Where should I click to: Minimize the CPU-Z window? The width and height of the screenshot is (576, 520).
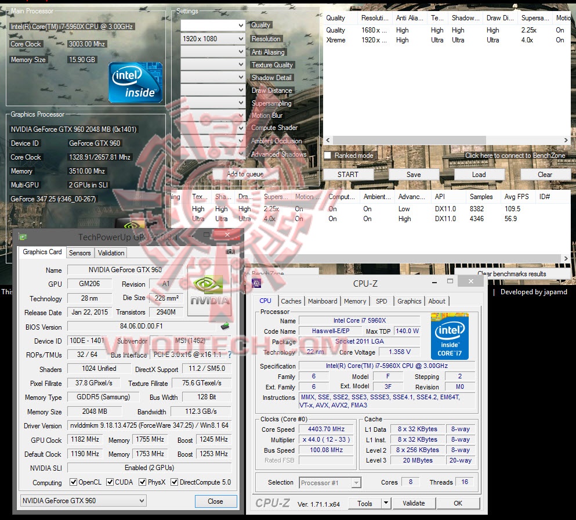coord(434,282)
